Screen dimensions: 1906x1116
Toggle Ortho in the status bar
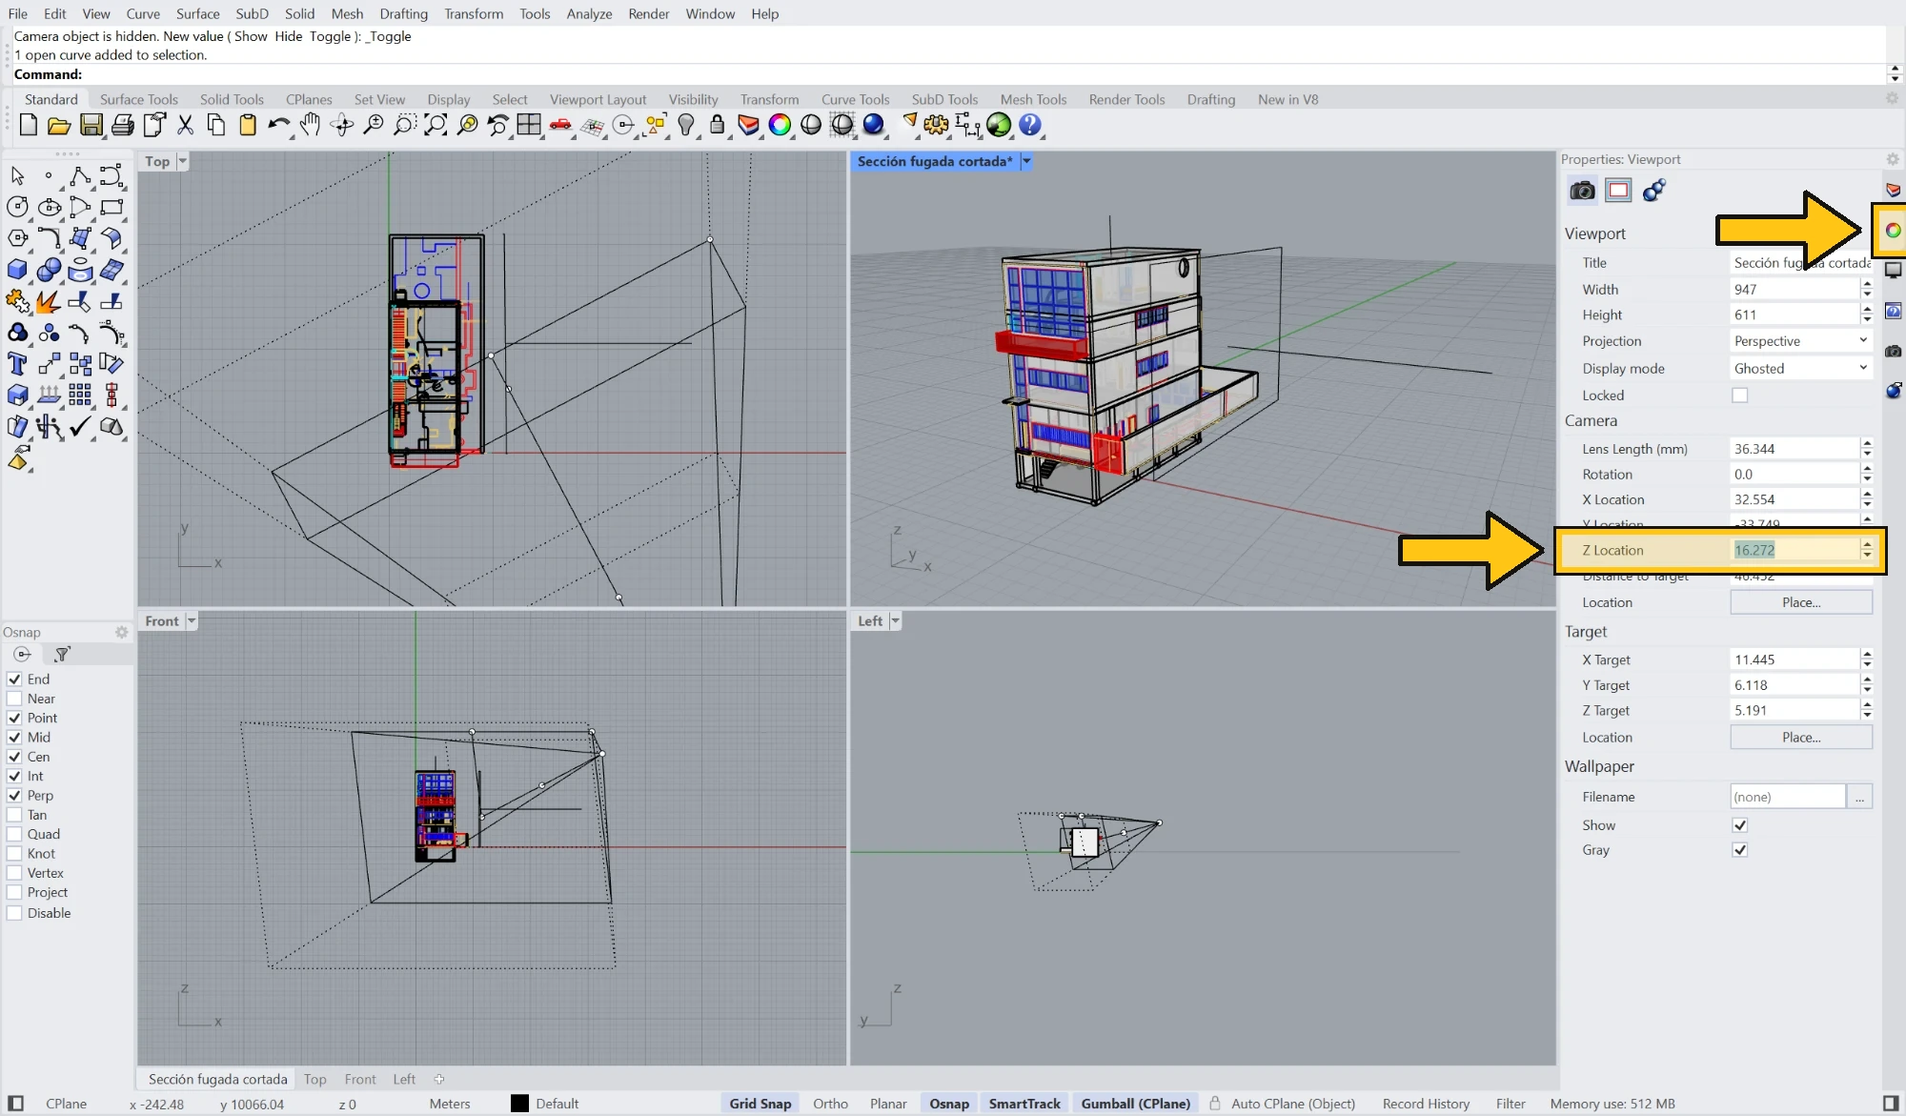pos(830,1104)
